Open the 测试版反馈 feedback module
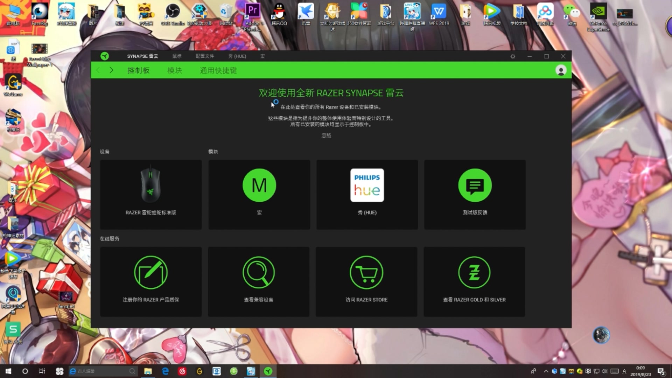 point(475,195)
